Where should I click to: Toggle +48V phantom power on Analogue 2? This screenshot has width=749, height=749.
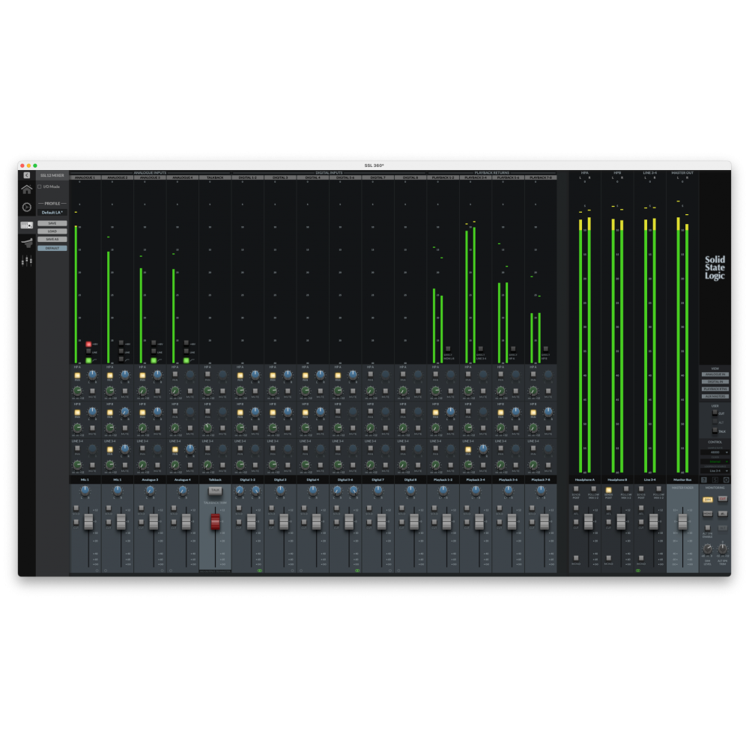click(121, 344)
